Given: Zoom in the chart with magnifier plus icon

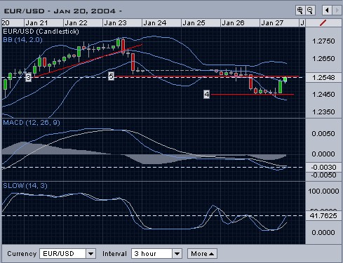Looking at the screenshot, I should pos(300,11).
